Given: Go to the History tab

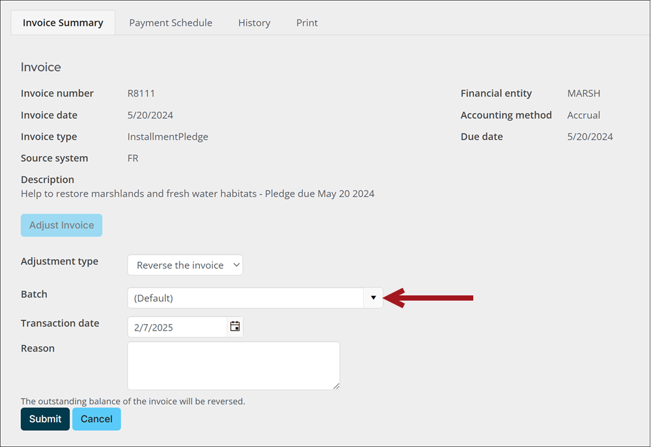Looking at the screenshot, I should pos(254,23).
